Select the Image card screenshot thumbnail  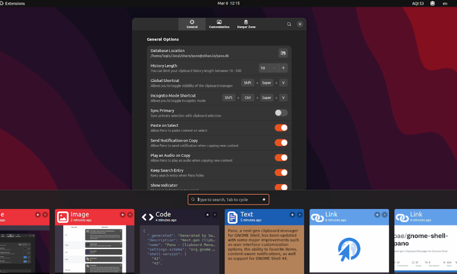[x=95, y=249]
